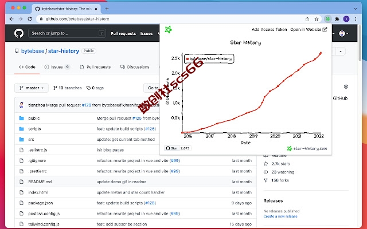367x229 pixels.
Task: View 10 branches
Action: [x=68, y=88]
